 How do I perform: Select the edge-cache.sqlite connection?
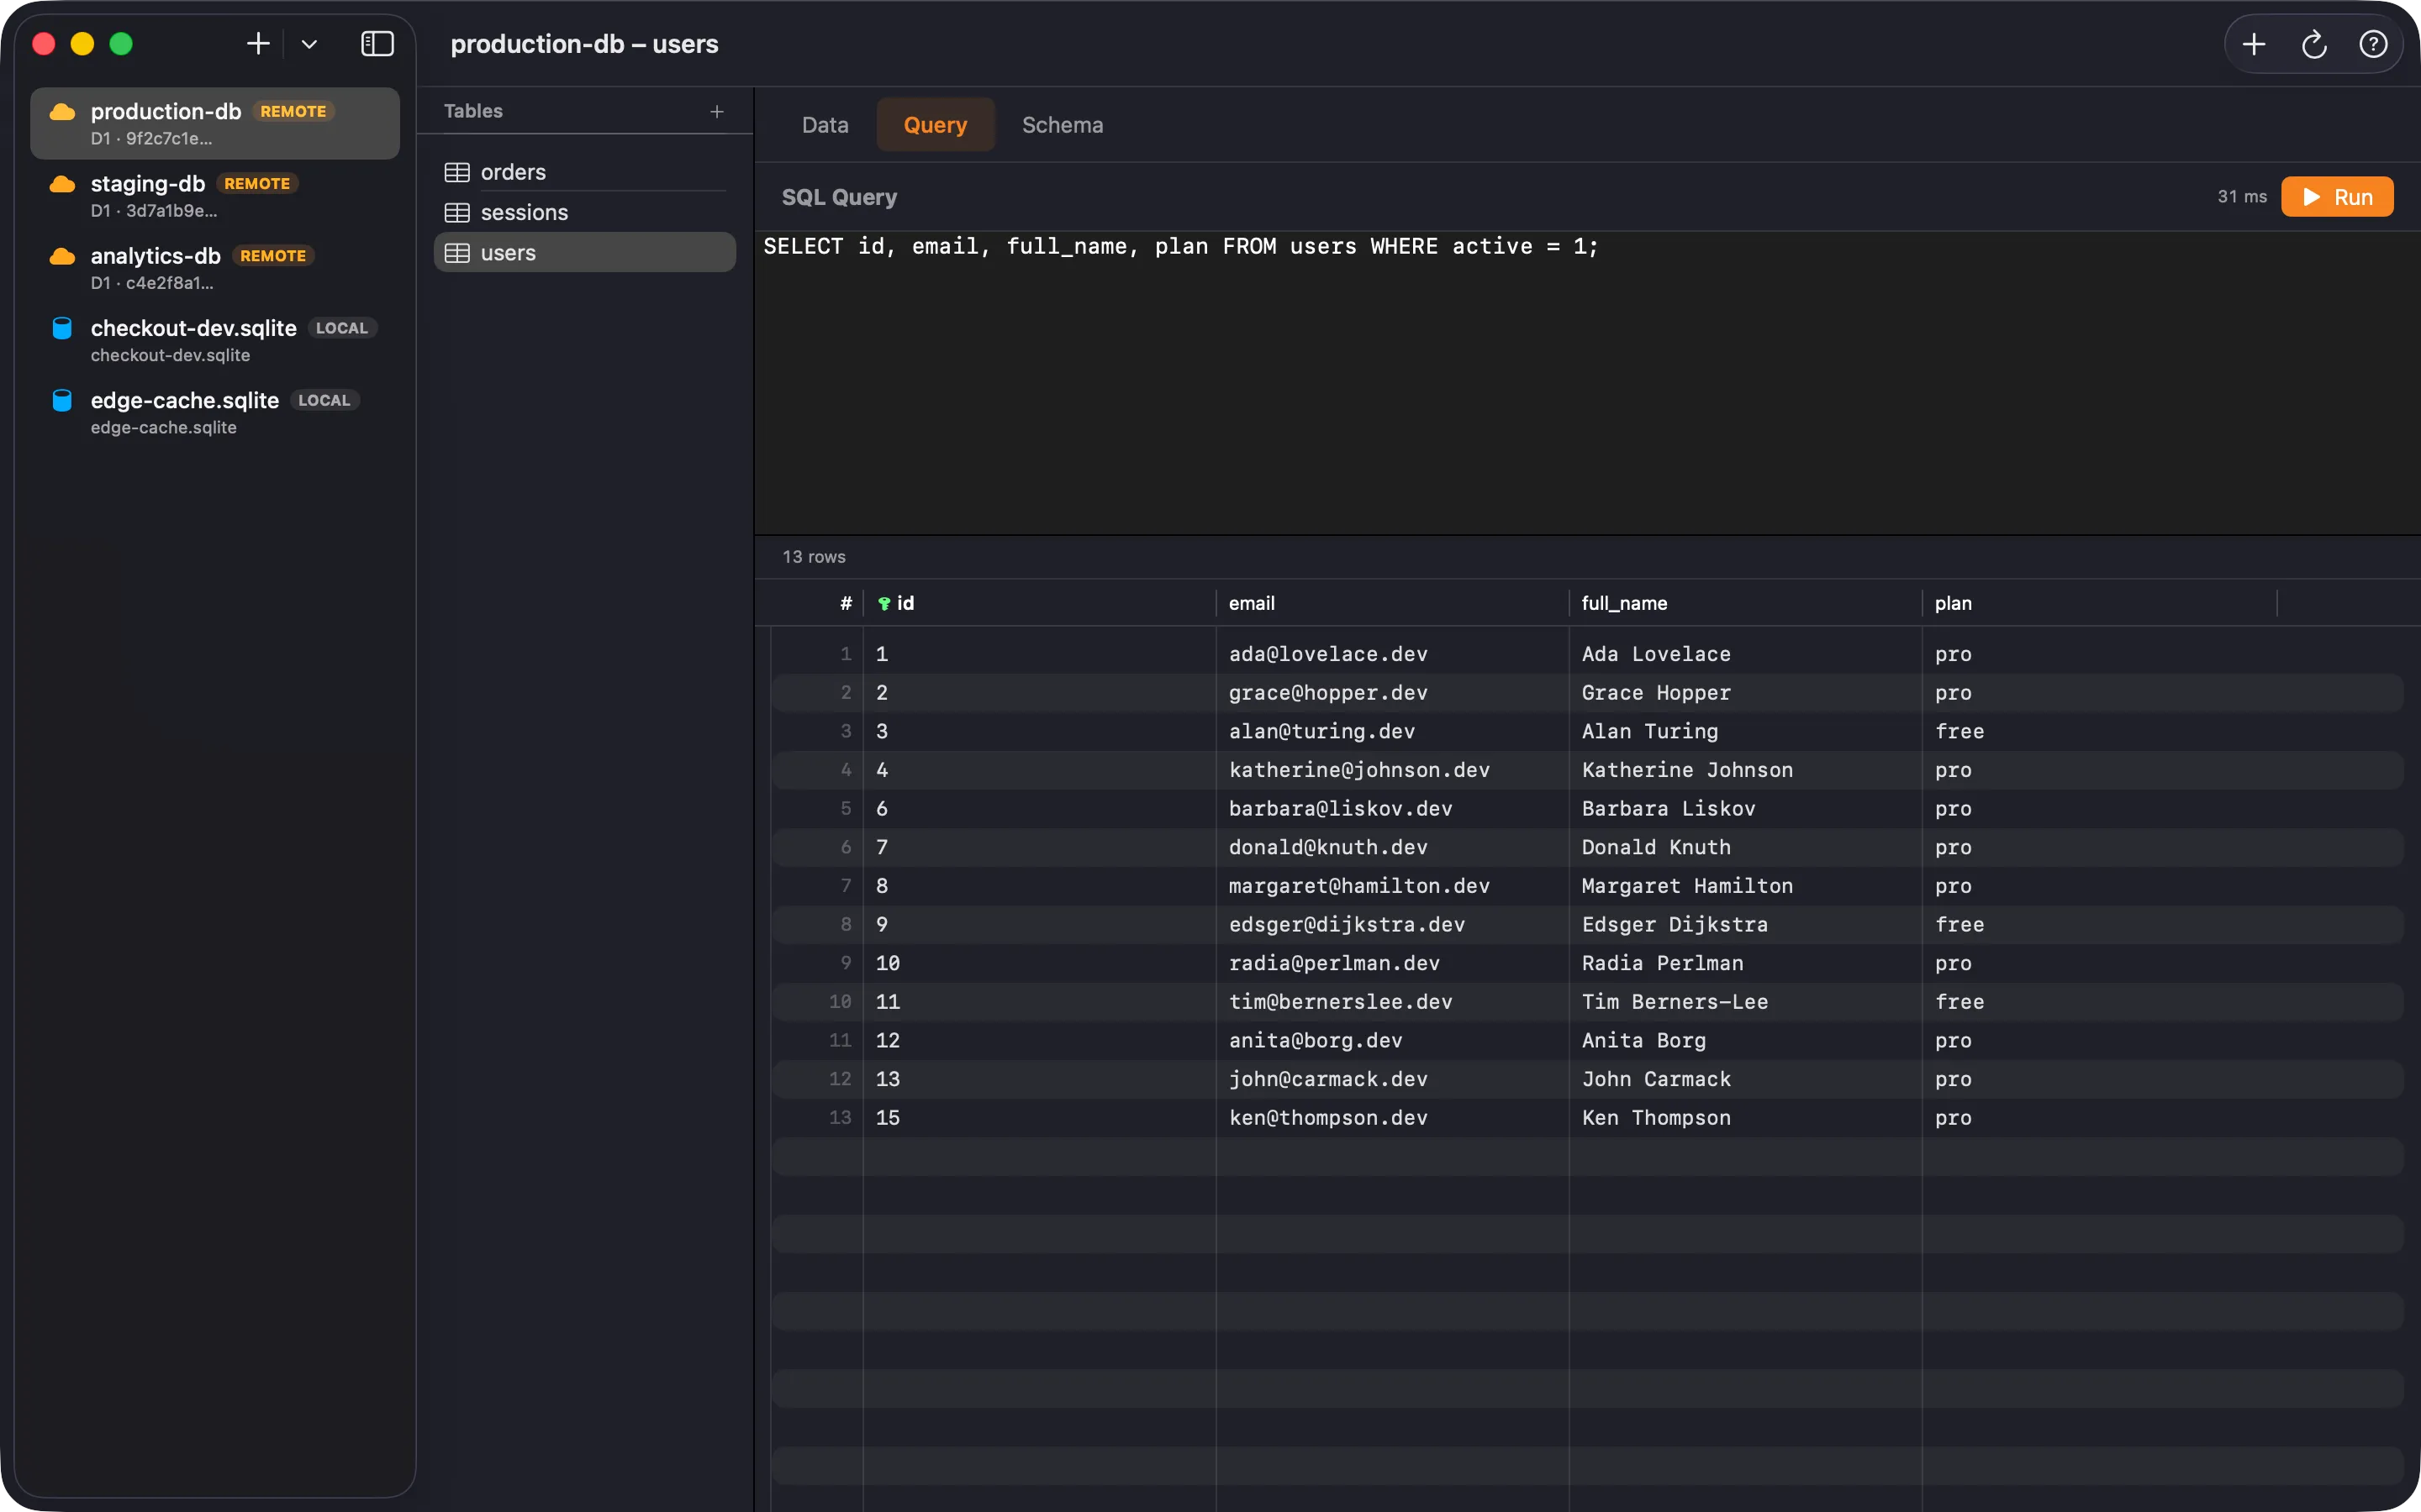215,411
